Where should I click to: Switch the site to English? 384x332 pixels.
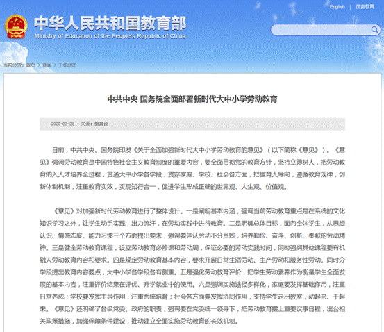click(337, 7)
